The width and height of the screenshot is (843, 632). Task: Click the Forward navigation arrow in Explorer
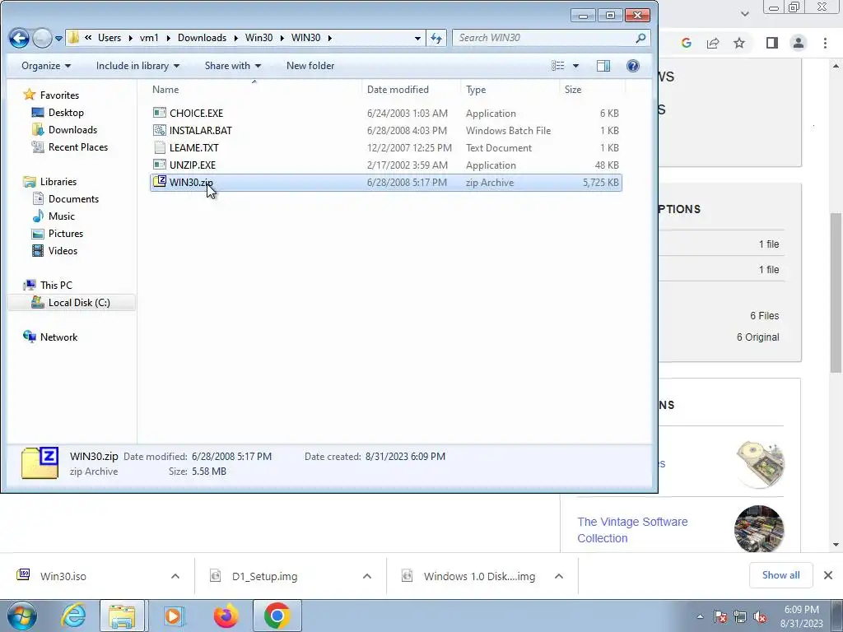point(42,38)
